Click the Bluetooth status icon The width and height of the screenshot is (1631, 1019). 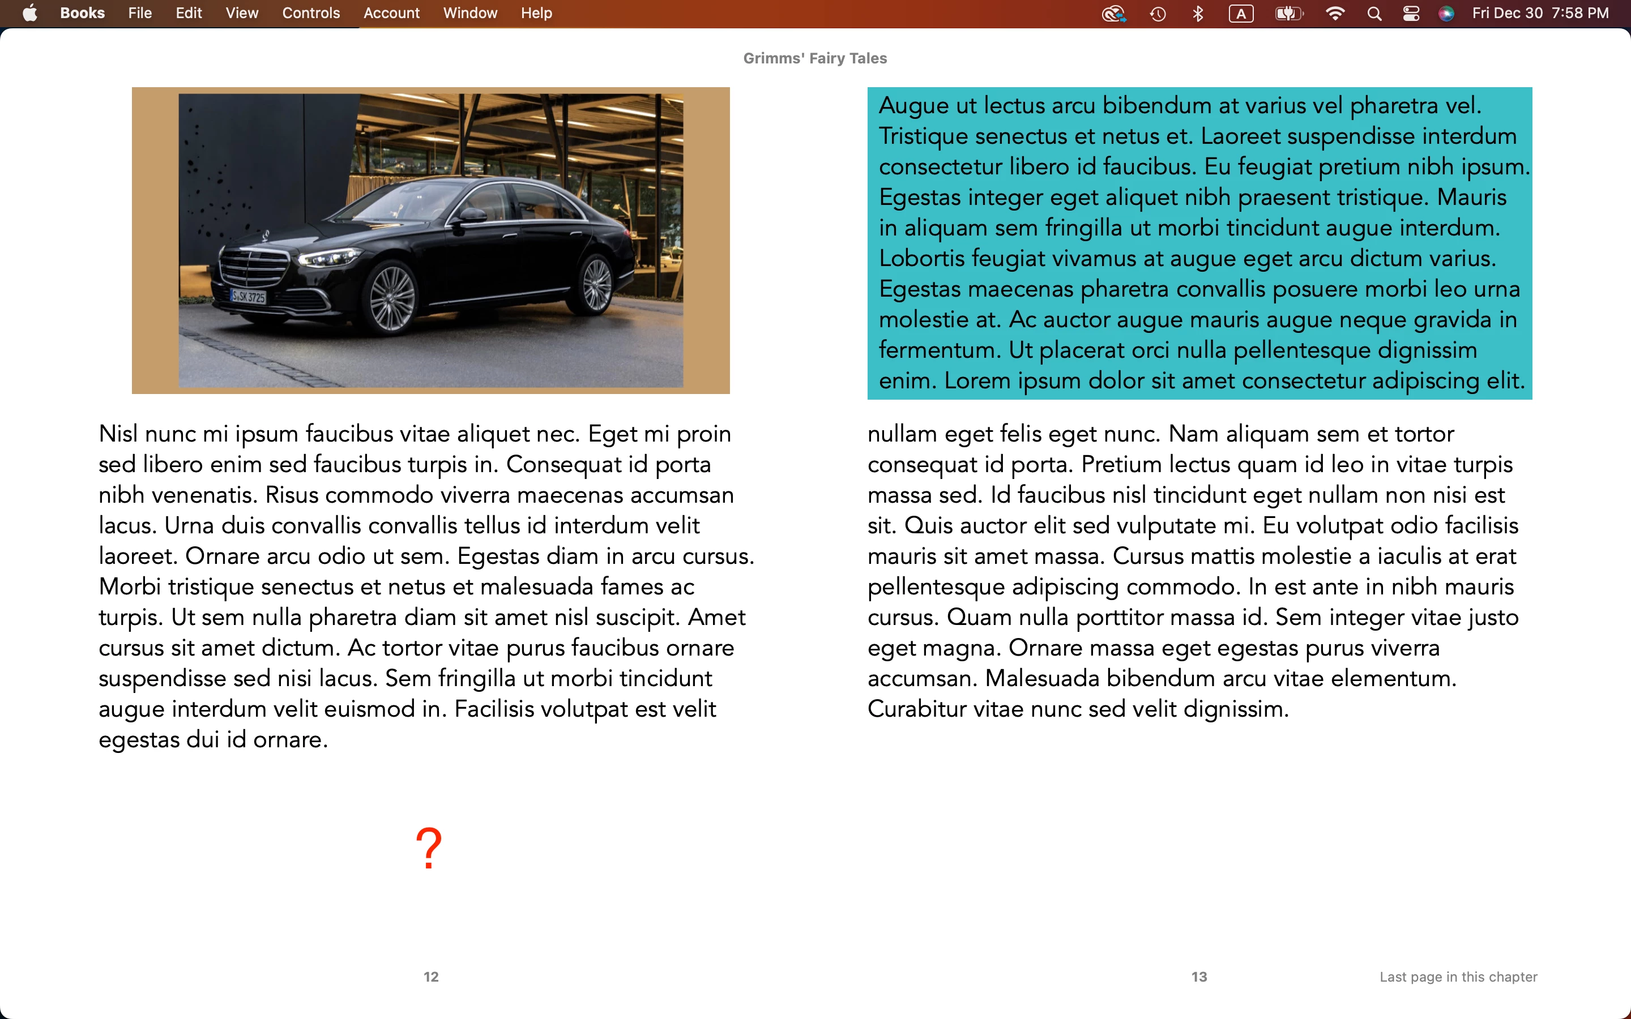click(x=1198, y=14)
